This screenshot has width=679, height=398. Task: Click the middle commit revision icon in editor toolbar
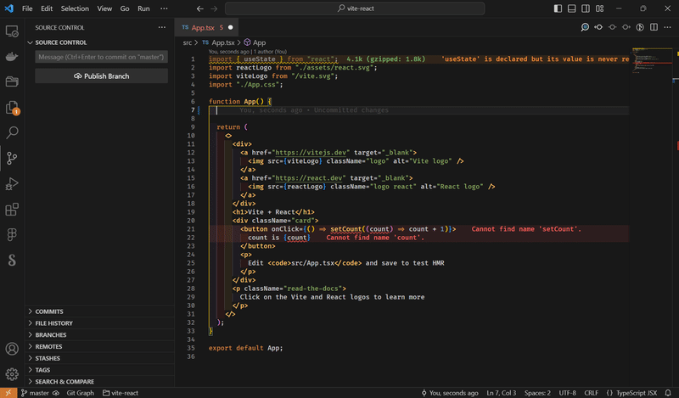(612, 27)
